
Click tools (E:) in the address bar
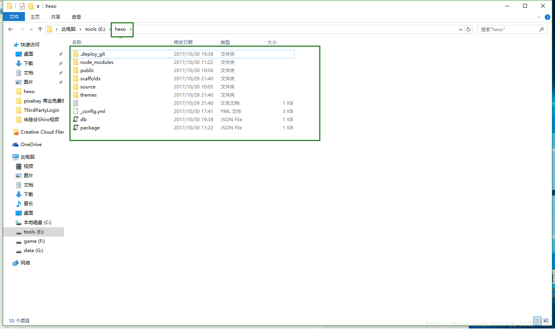pyautogui.click(x=95, y=29)
